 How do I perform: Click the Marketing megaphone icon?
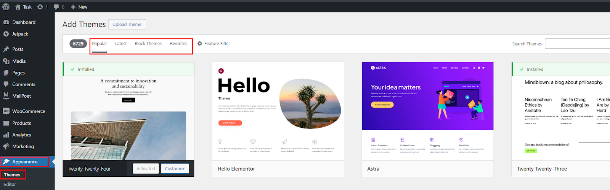[x=6, y=146]
